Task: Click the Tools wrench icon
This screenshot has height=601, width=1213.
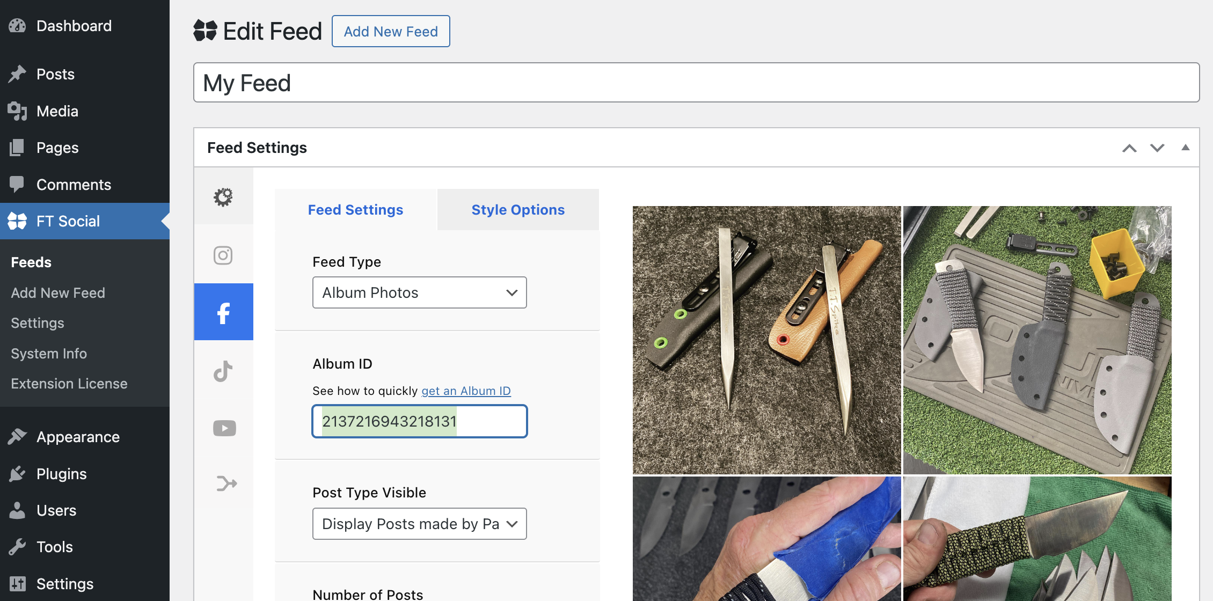Action: pyautogui.click(x=17, y=547)
